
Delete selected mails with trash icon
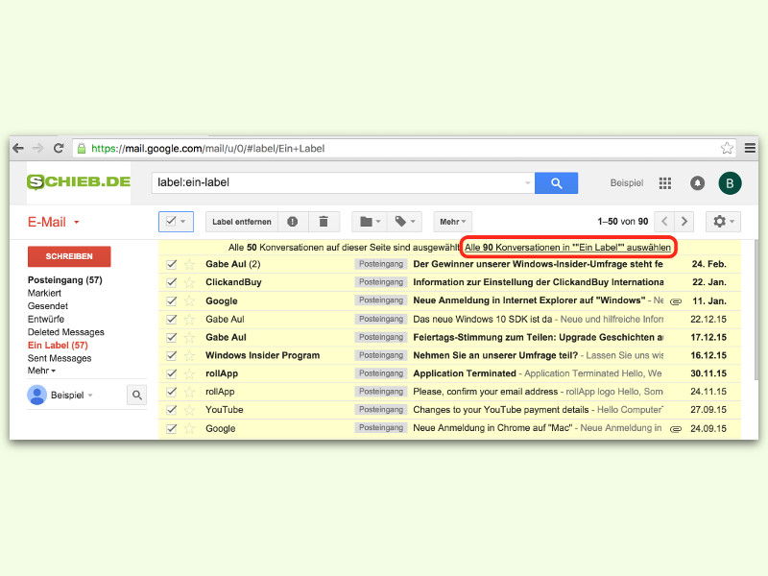click(x=324, y=222)
